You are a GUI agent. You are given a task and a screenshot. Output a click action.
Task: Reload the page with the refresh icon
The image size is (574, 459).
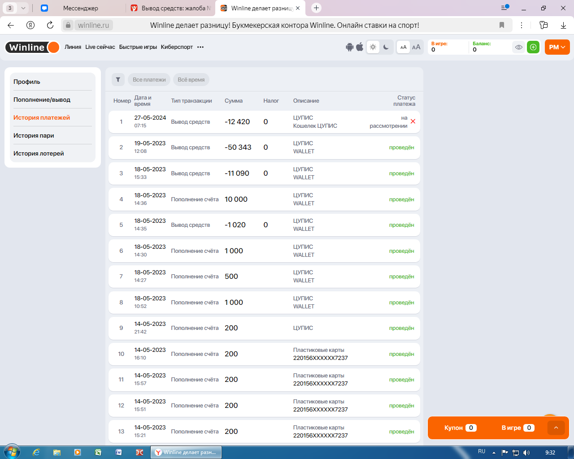pos(50,25)
